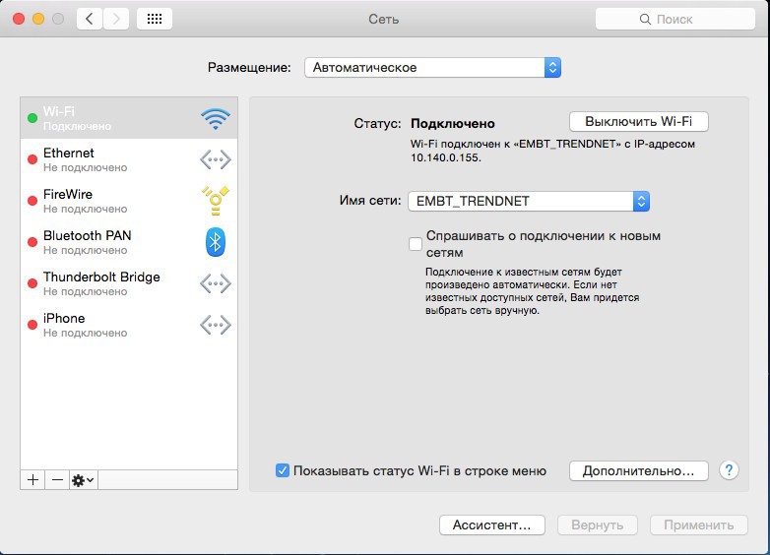Click the magnifier icon in search field
This screenshot has height=555, width=770.
[x=645, y=19]
